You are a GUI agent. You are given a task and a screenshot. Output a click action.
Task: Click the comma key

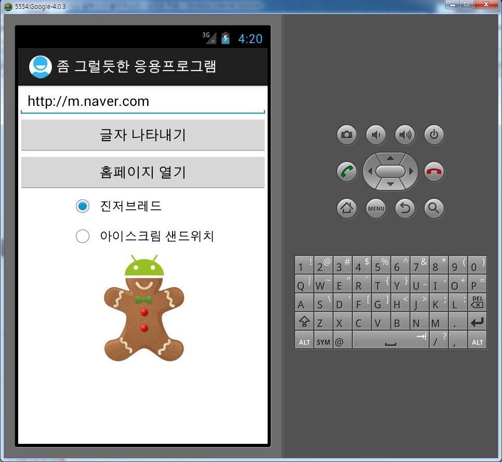point(458,339)
